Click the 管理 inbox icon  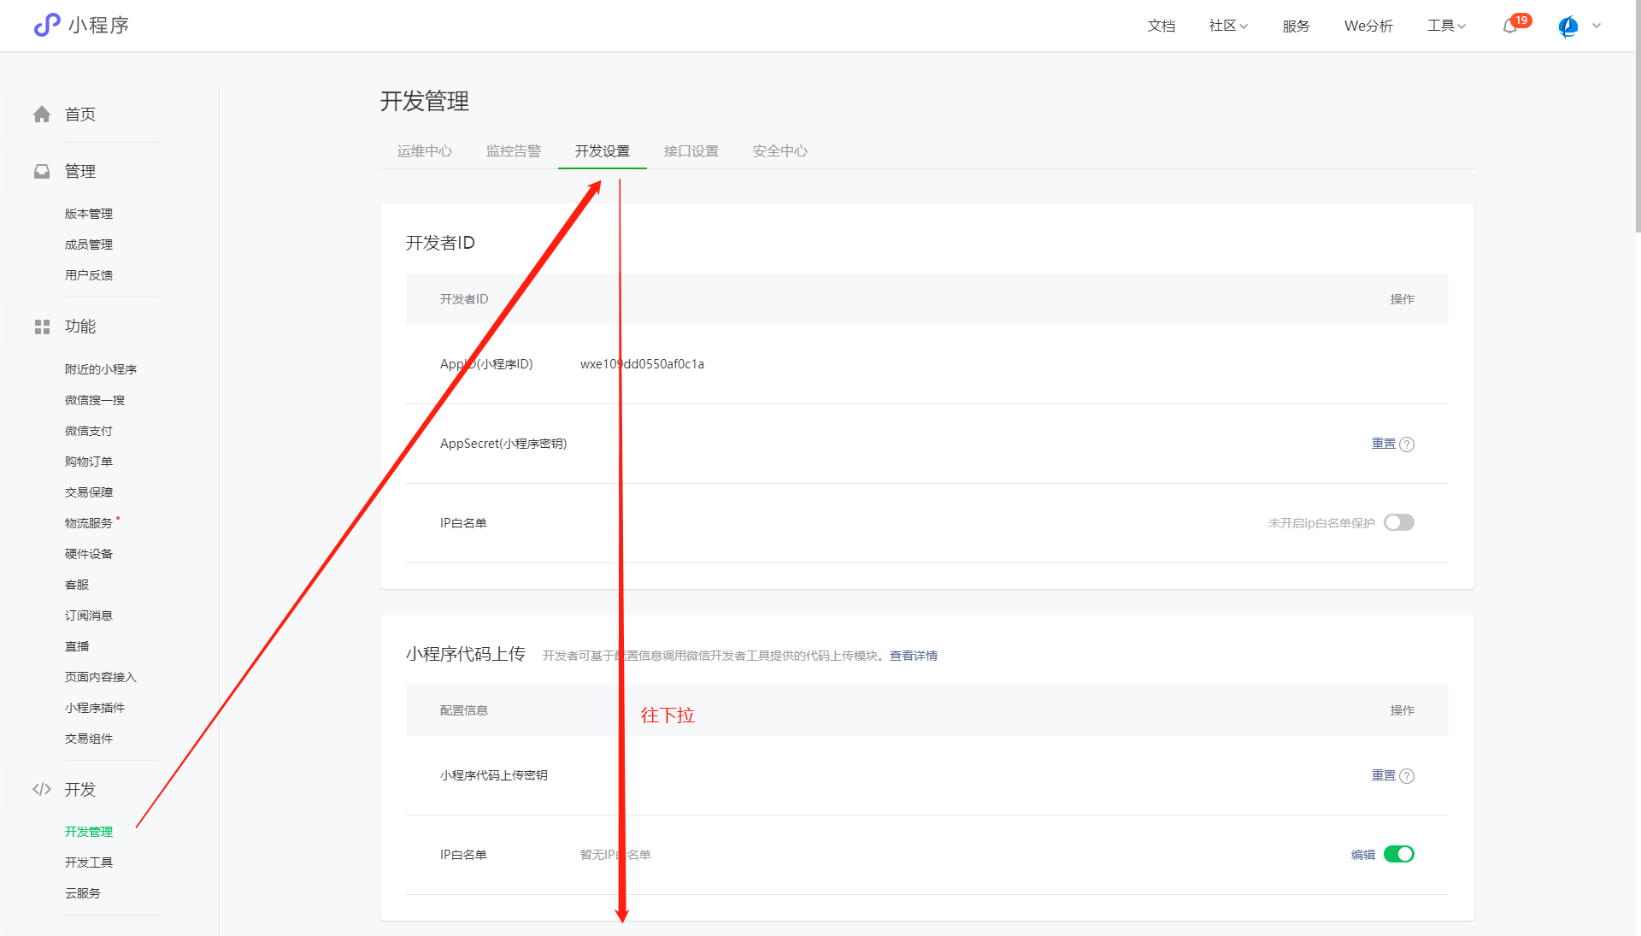(x=42, y=172)
